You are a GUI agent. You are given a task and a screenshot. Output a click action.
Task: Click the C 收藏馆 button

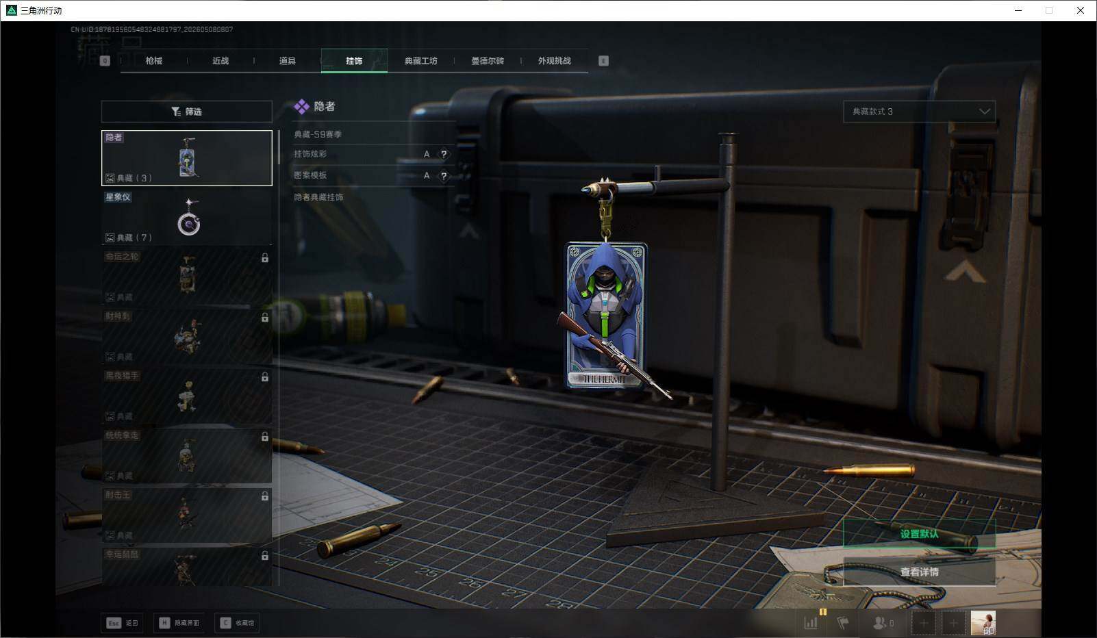pos(237,623)
